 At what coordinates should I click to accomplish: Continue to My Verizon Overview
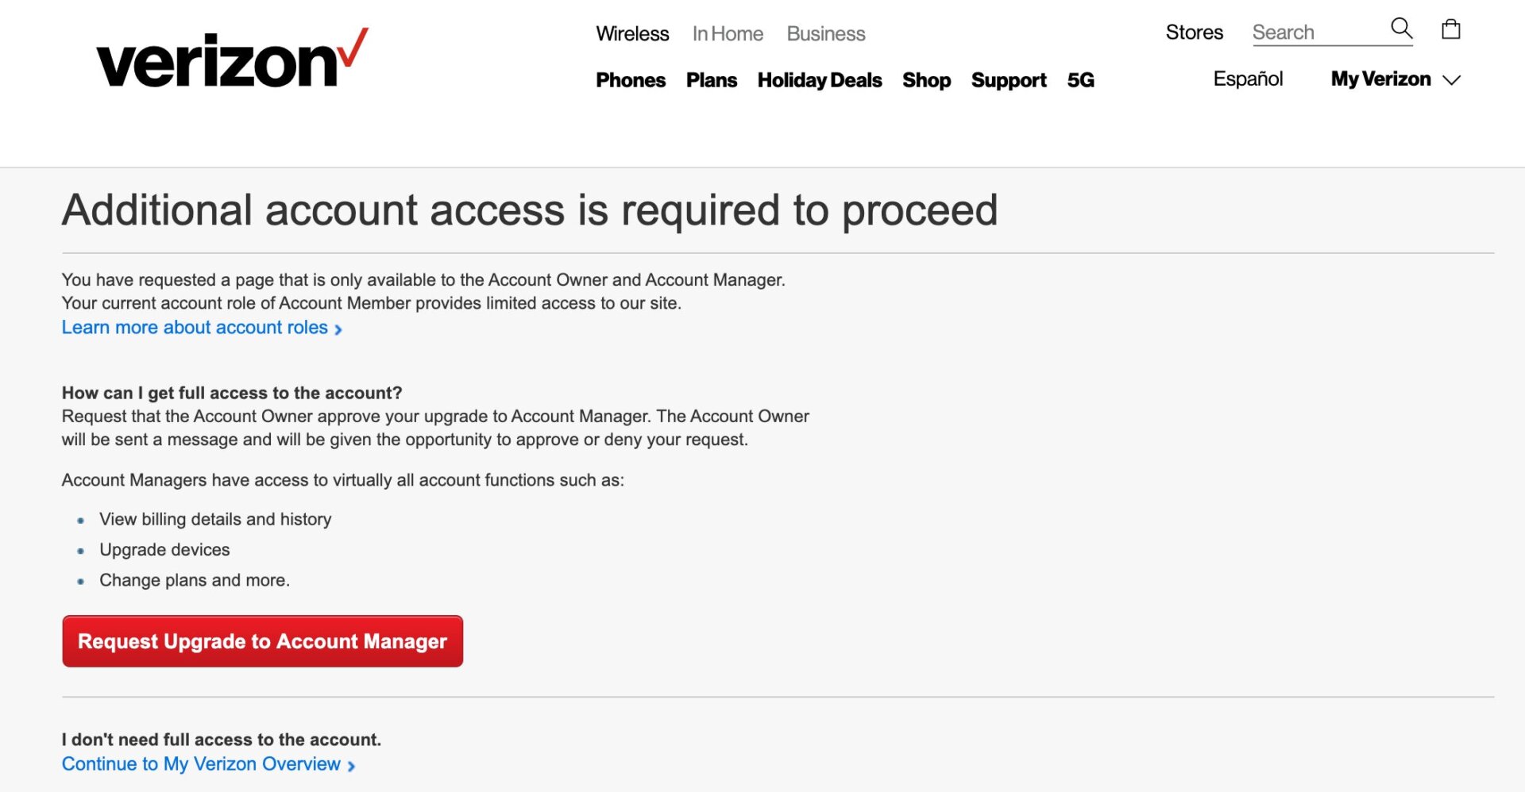click(201, 764)
